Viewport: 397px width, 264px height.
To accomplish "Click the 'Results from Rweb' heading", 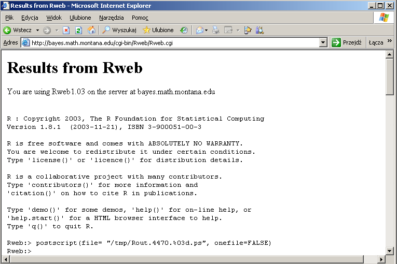I will point(75,68).
